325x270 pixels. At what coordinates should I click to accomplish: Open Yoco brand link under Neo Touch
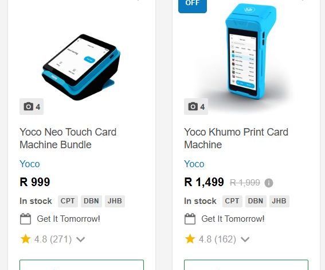click(x=30, y=164)
